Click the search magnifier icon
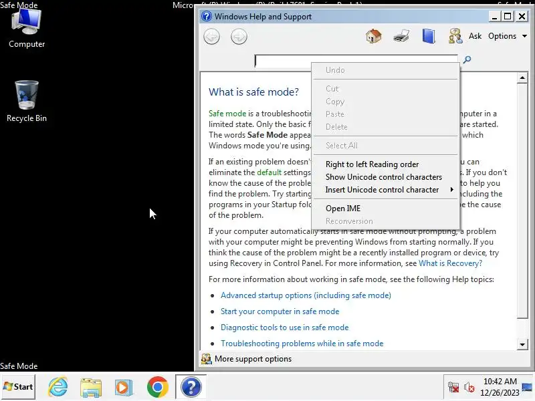 [x=467, y=59]
